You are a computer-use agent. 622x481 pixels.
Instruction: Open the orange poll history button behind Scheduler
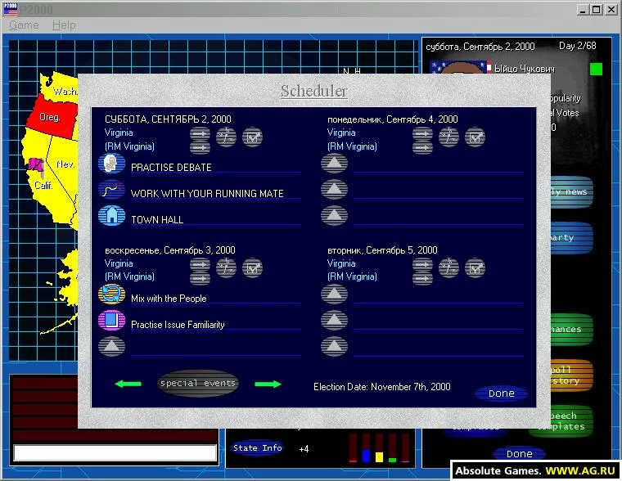(571, 375)
